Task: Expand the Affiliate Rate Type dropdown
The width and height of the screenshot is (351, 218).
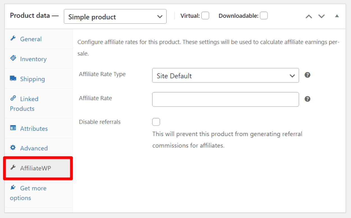Action: [225, 76]
